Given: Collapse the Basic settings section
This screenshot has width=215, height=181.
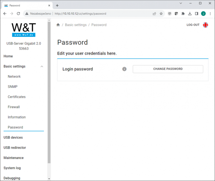Looking at the screenshot, I should click(42, 67).
